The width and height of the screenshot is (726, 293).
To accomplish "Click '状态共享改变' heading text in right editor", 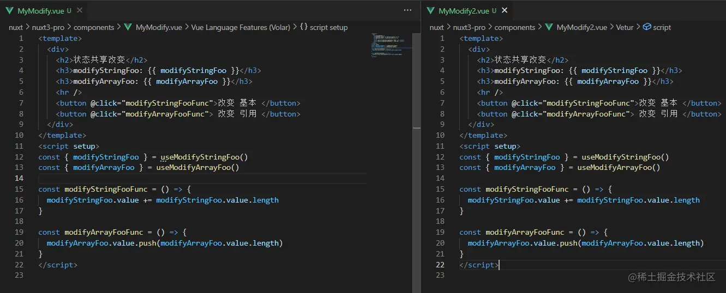I will [x=520, y=60].
